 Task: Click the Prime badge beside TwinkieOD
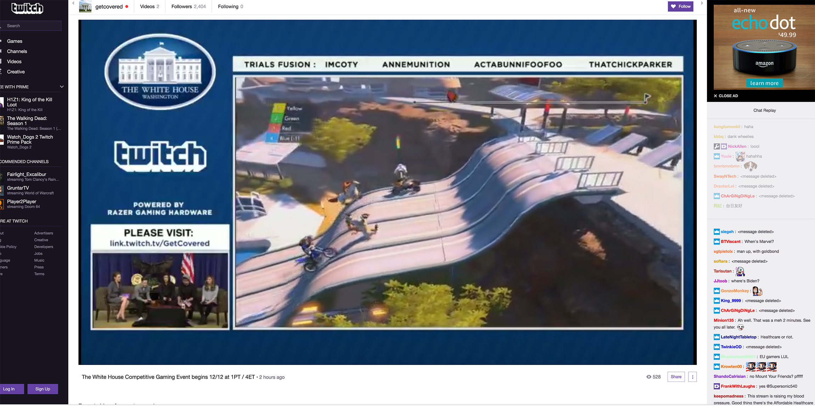point(716,347)
